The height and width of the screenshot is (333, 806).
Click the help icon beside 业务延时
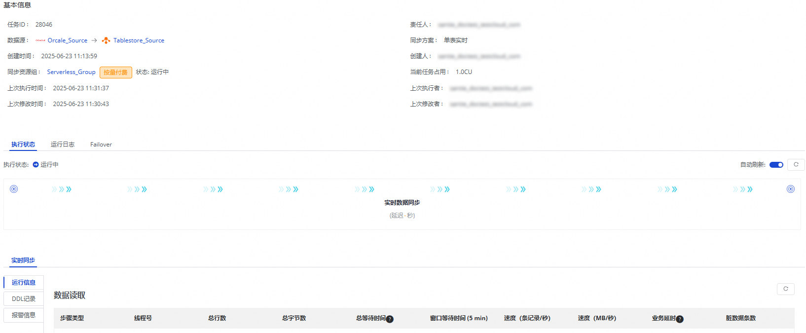[680, 319]
